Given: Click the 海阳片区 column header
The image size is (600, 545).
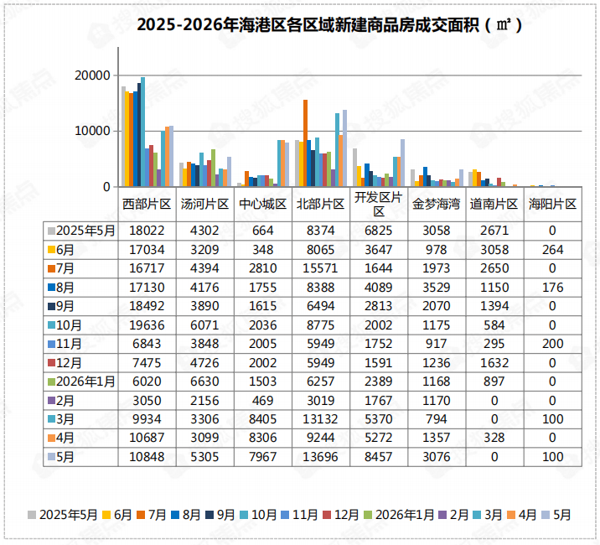Looking at the screenshot, I should tap(552, 204).
